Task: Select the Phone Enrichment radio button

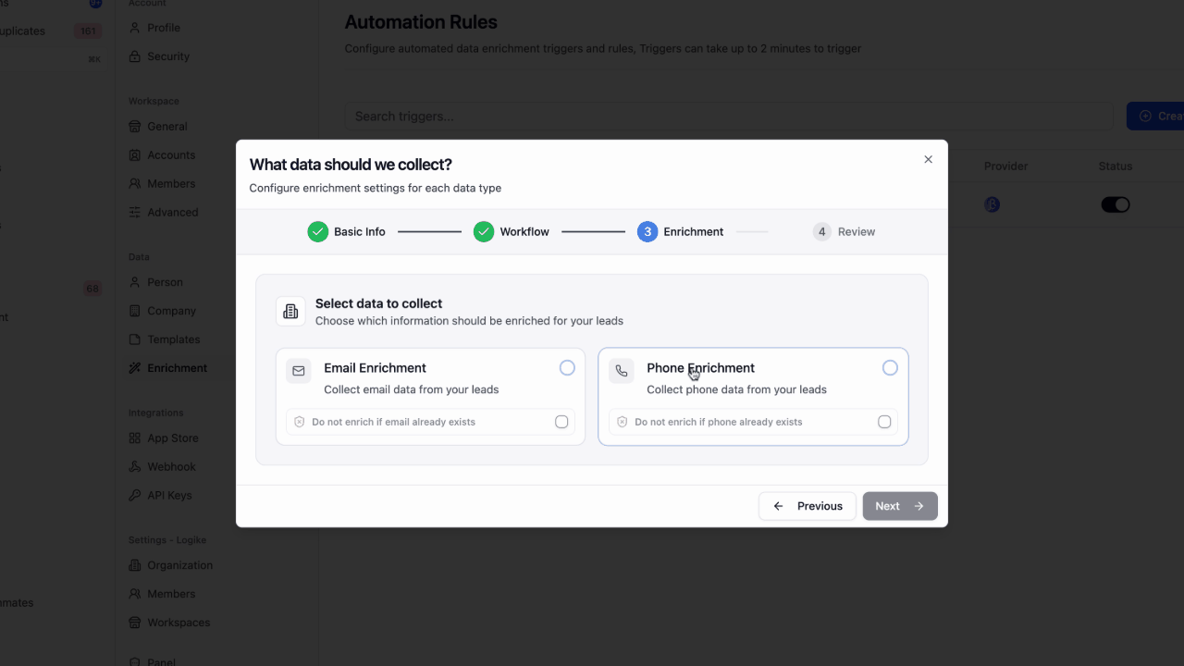Action: point(890,368)
